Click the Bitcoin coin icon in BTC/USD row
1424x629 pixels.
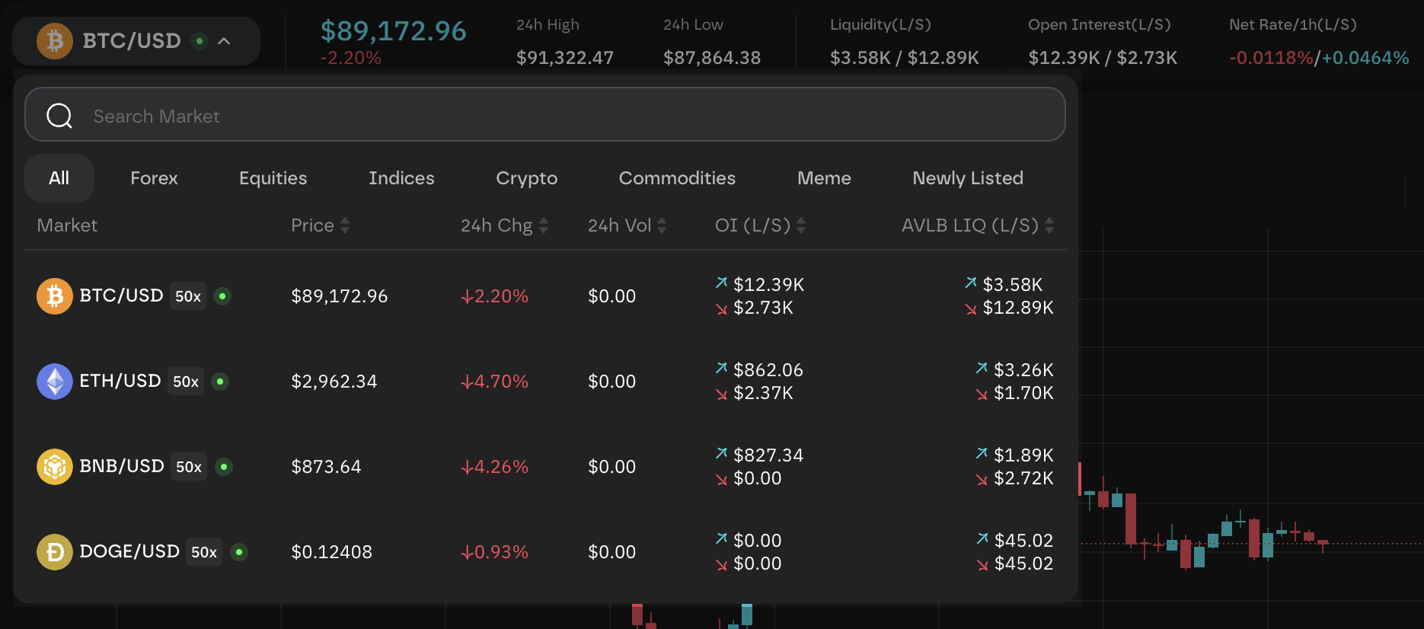click(x=55, y=296)
